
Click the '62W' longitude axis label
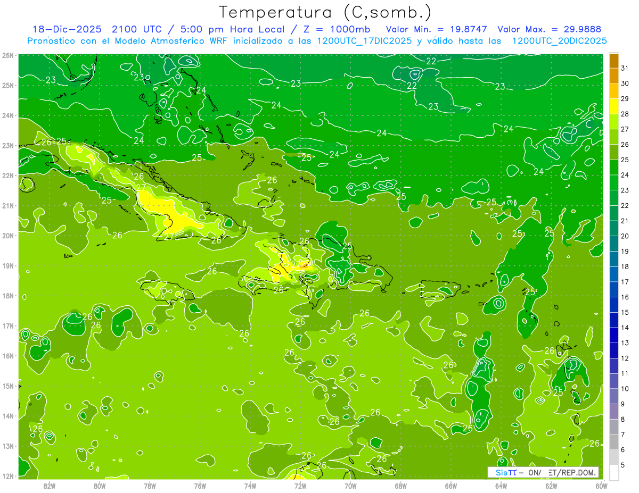tap(551, 486)
